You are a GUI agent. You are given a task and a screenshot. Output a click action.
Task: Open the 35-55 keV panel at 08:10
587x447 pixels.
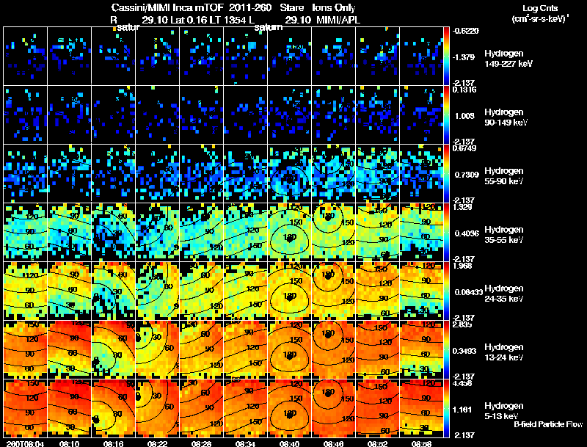point(69,233)
